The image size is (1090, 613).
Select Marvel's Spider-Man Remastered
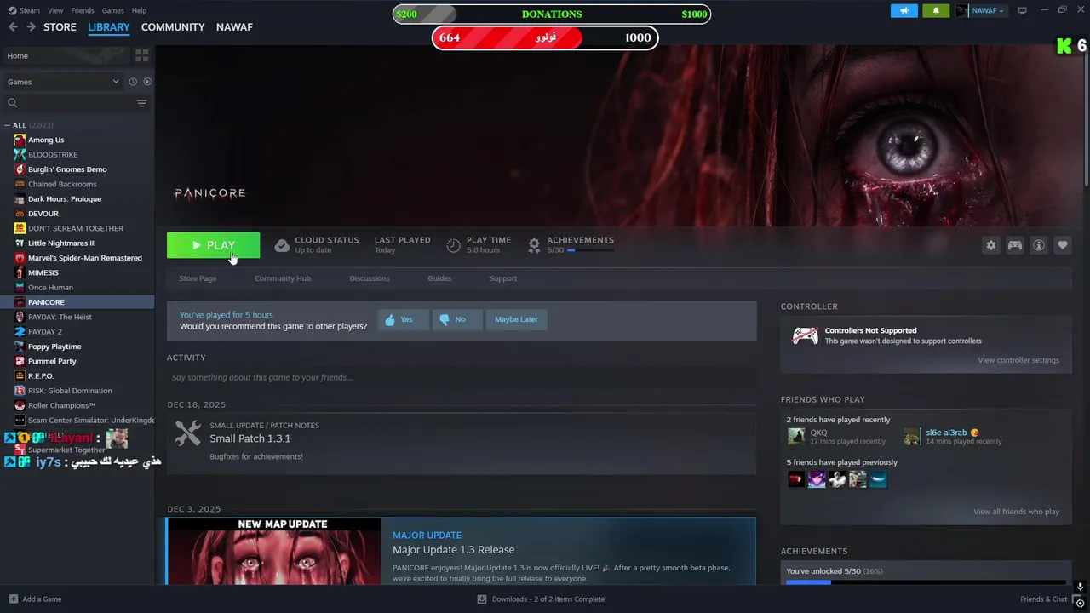click(85, 258)
